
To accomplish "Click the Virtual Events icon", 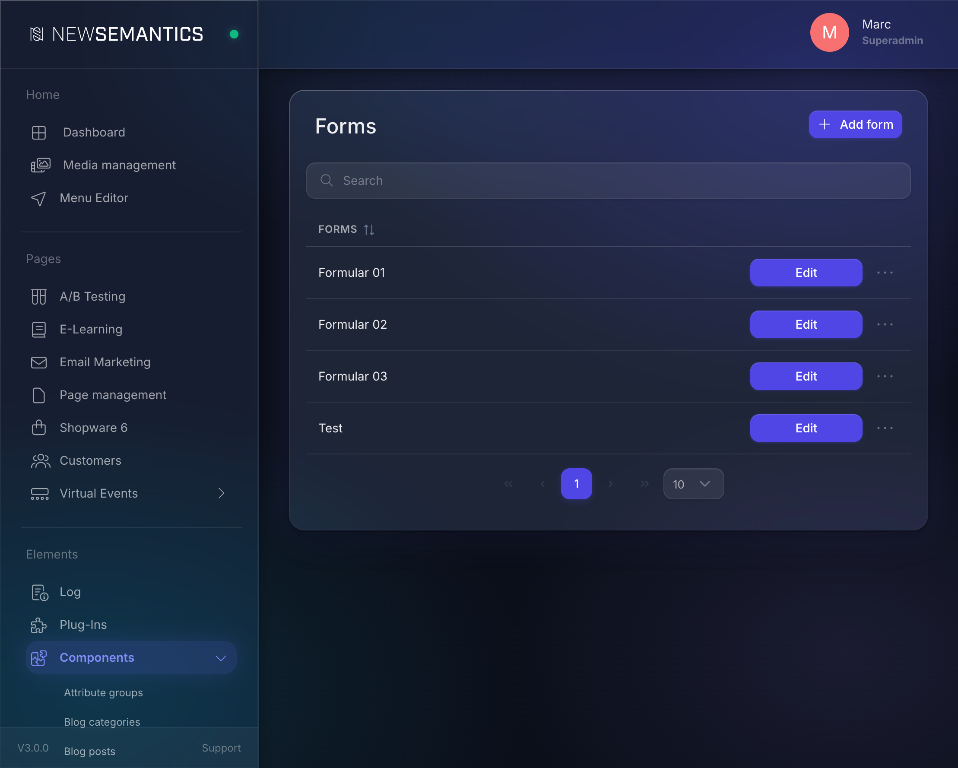I will (40, 493).
